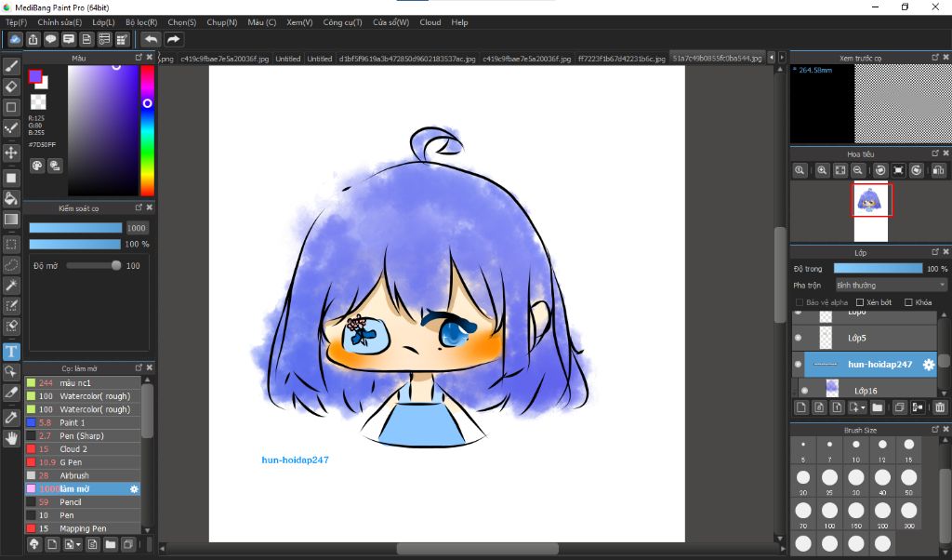Add a new layer folder

click(878, 407)
